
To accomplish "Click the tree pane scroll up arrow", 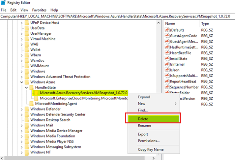I will click(x=159, y=23).
